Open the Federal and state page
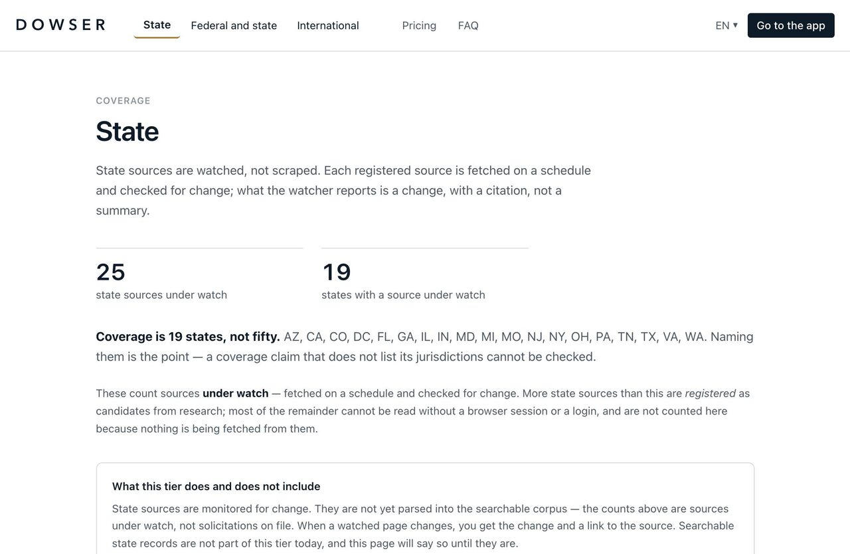The width and height of the screenshot is (850, 554). pos(234,25)
